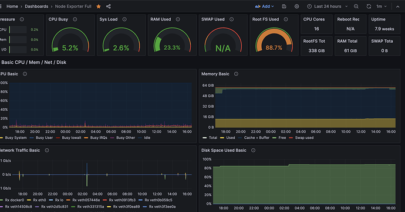The height and width of the screenshot is (212, 405).
Task: Click the info icon beside CPU Busy
Action: click(75, 19)
